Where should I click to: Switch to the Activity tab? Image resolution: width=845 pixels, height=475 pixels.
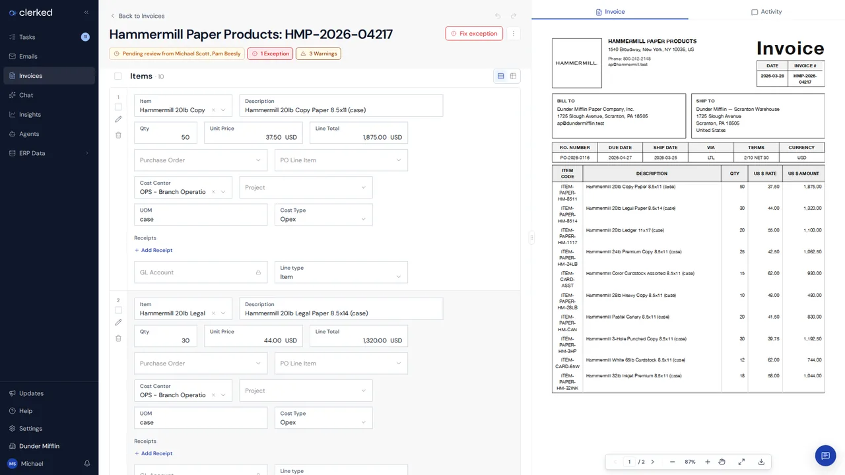click(x=766, y=11)
